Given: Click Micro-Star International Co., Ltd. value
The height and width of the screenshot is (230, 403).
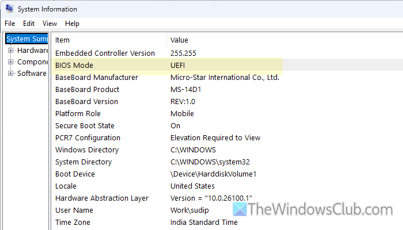Looking at the screenshot, I should (x=225, y=77).
